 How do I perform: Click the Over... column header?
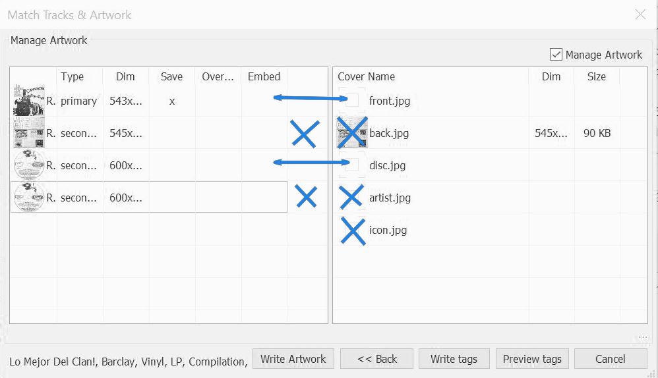218,76
